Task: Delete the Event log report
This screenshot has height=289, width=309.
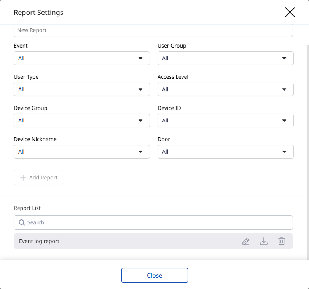Action: (x=282, y=241)
